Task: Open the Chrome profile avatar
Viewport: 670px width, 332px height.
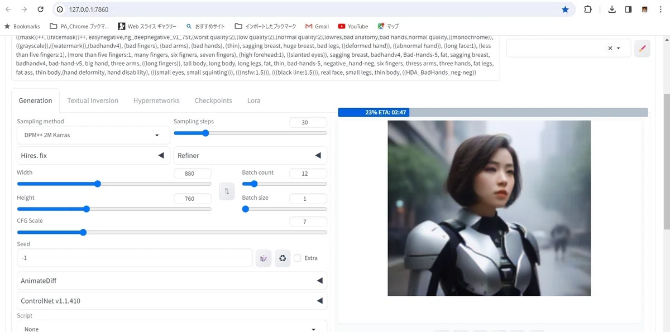Action: pyautogui.click(x=645, y=9)
